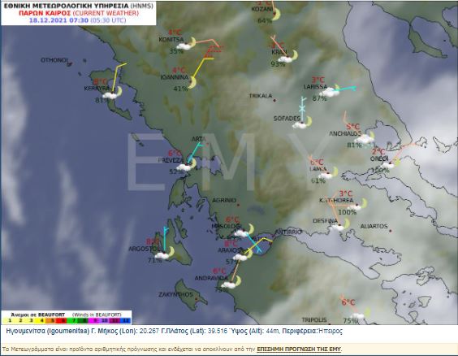The image size is (458, 356).
Task: Click the Othonoi station marker
Action: point(70,63)
